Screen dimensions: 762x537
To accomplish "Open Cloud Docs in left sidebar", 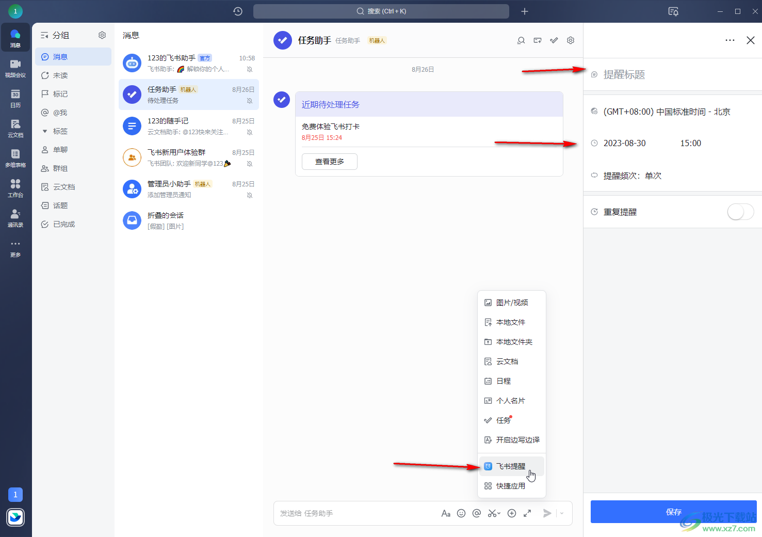I will [15, 128].
